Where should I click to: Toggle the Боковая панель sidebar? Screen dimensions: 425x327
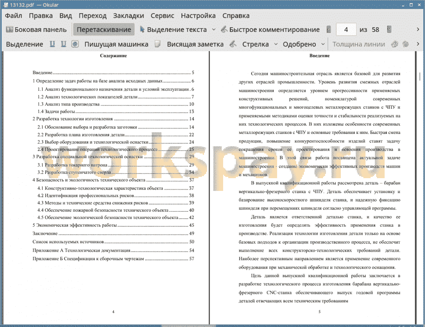[x=36, y=30]
